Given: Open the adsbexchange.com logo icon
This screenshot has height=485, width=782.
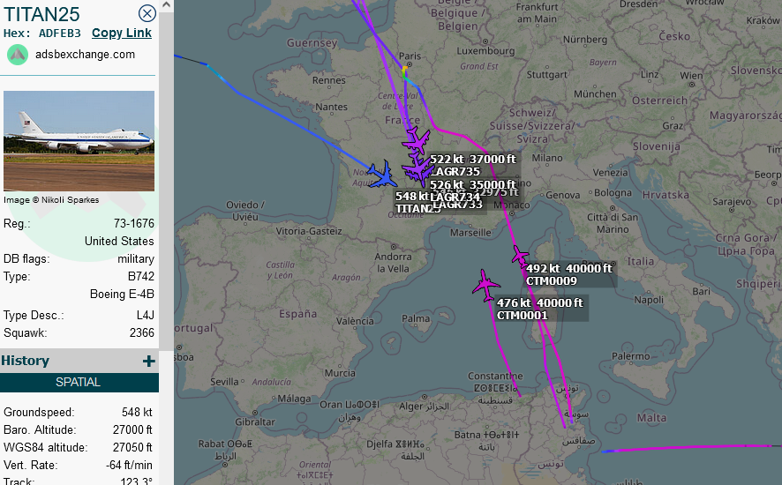Looking at the screenshot, I should 18,55.
